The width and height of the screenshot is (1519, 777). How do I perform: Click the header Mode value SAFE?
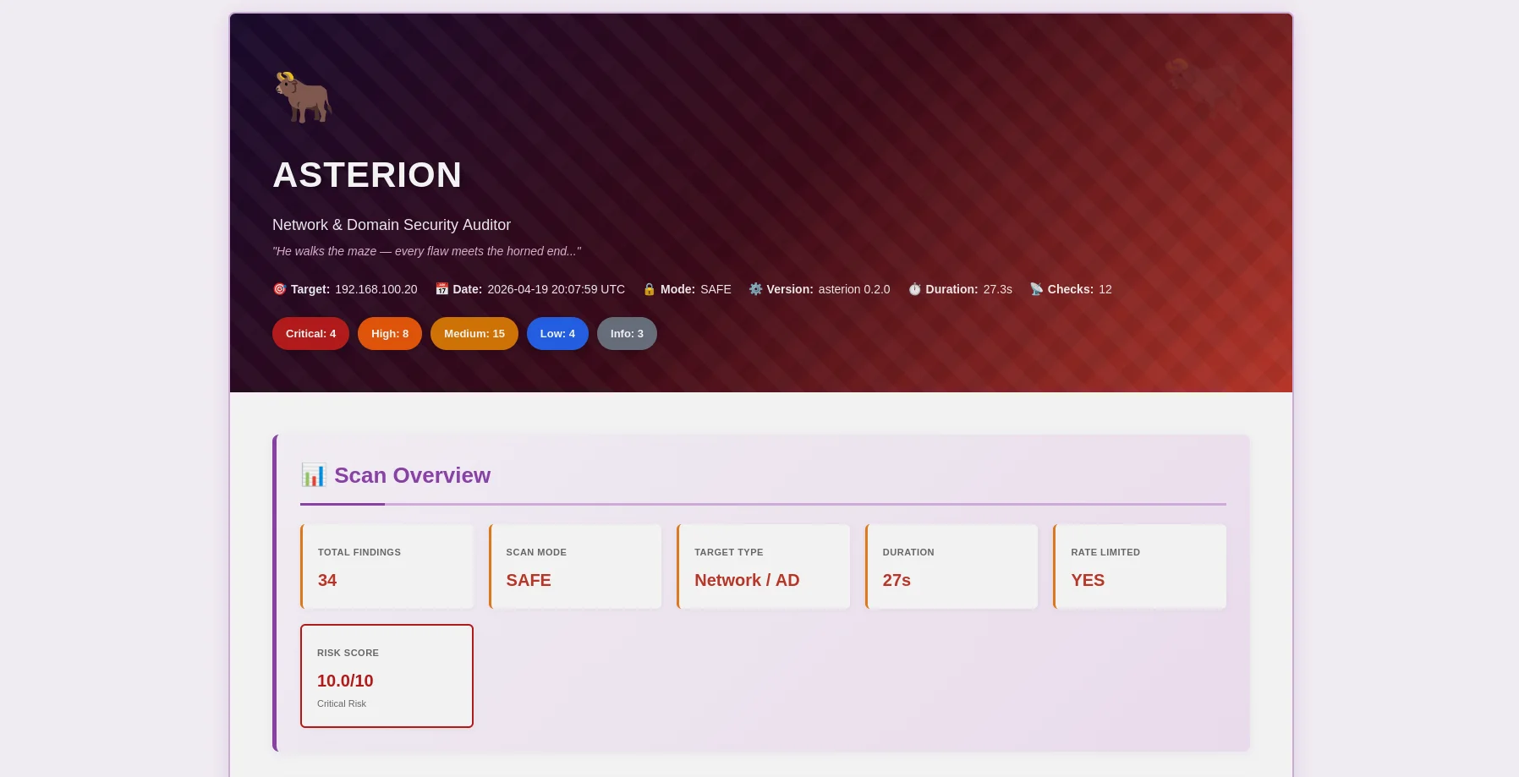(716, 289)
